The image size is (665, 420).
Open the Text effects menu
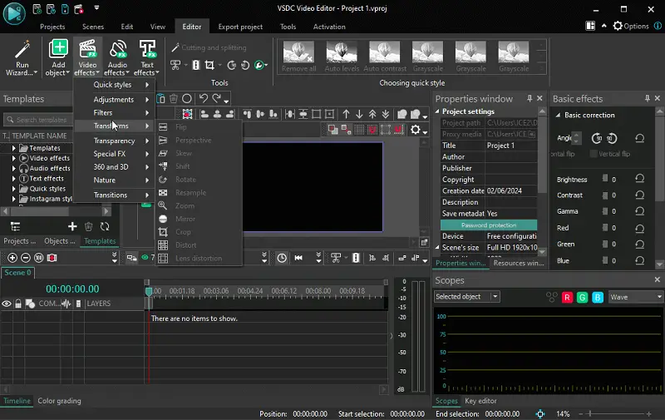click(x=147, y=58)
